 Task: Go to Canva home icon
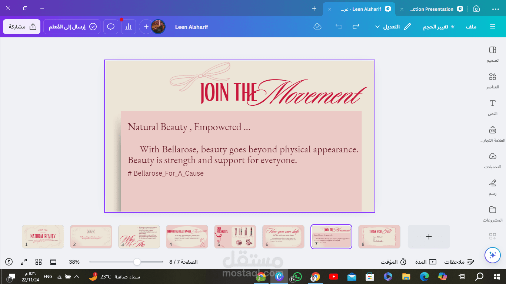coord(476,9)
